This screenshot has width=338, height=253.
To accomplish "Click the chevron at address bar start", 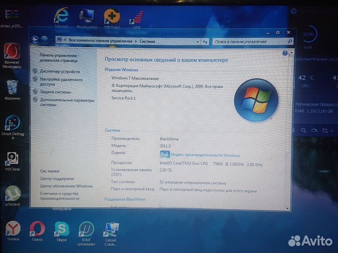I will tap(65, 40).
